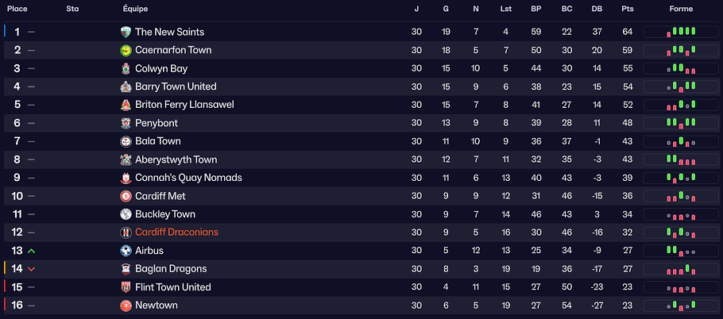Click Airbus club crest icon
723x319 pixels.
click(126, 251)
